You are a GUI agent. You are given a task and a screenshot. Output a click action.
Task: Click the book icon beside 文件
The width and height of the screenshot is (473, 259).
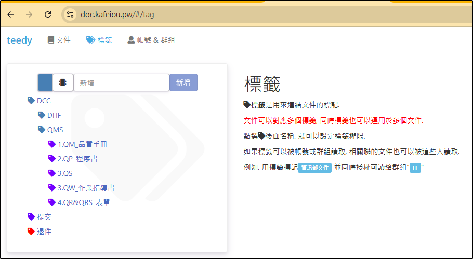coord(51,40)
